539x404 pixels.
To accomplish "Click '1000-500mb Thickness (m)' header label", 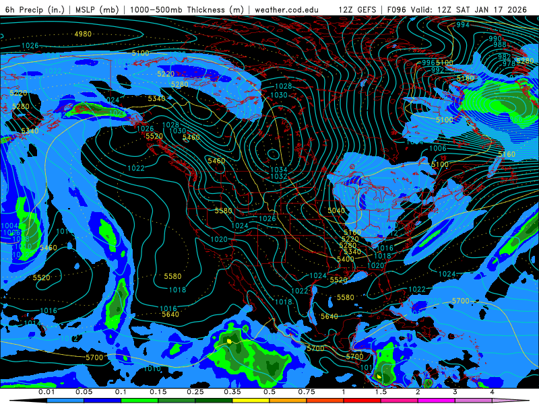I will [x=187, y=9].
